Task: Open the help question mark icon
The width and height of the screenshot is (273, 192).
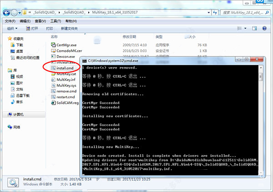Action: point(264,28)
